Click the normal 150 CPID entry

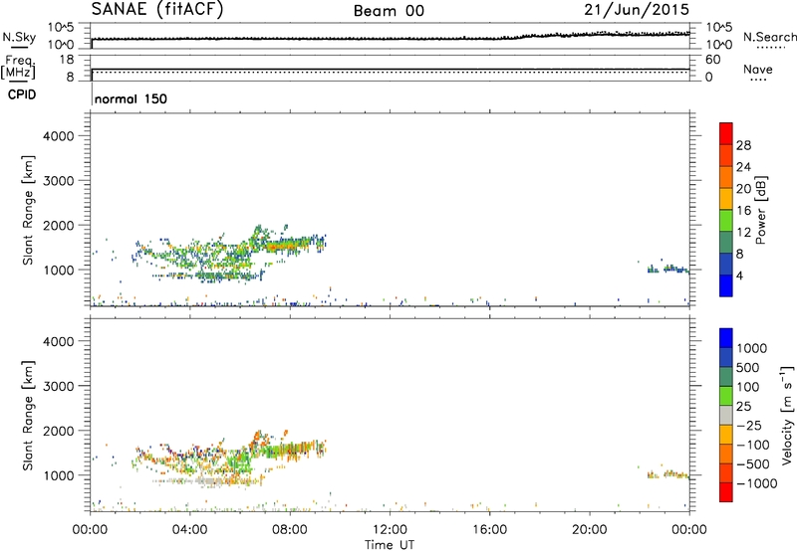coord(131,98)
